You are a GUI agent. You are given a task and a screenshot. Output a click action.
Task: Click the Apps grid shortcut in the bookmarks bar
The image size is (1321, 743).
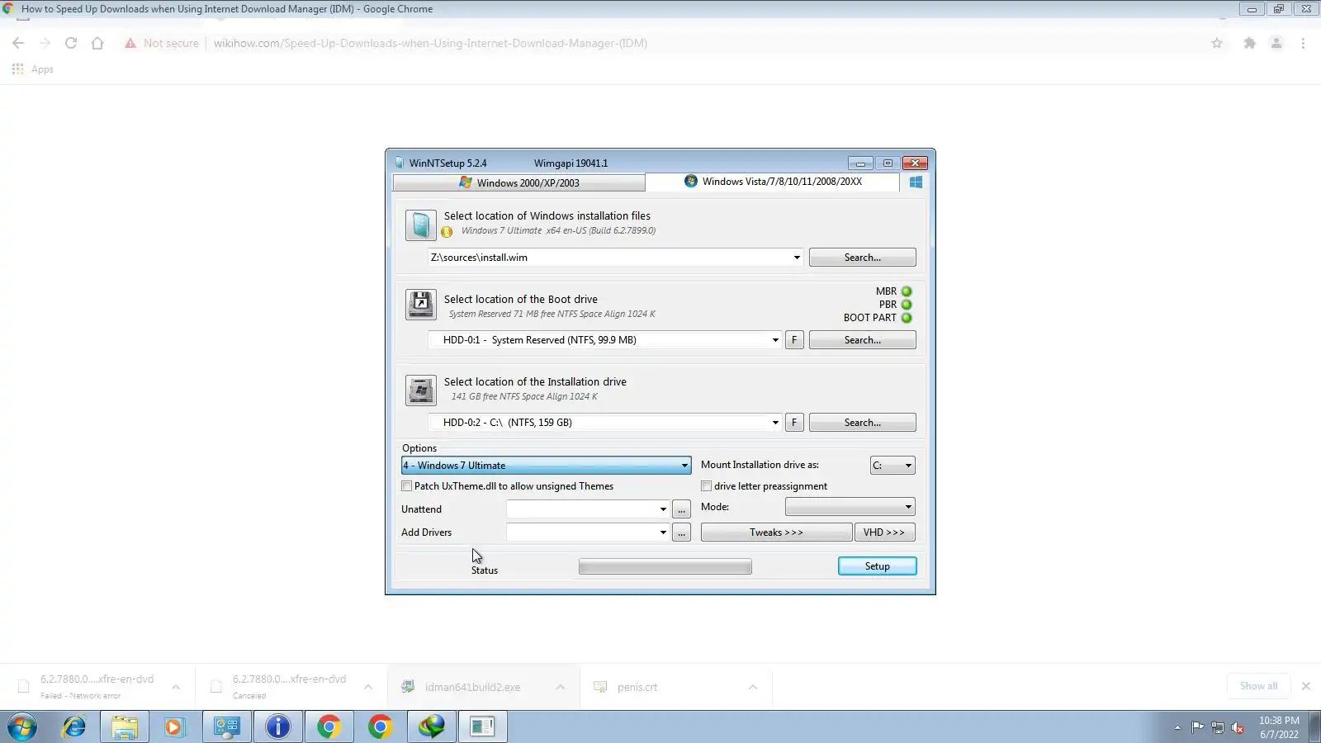point(17,69)
